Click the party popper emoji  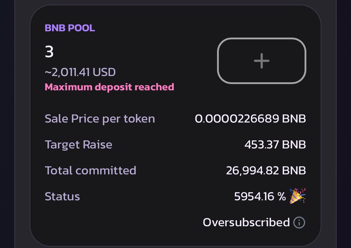(297, 196)
